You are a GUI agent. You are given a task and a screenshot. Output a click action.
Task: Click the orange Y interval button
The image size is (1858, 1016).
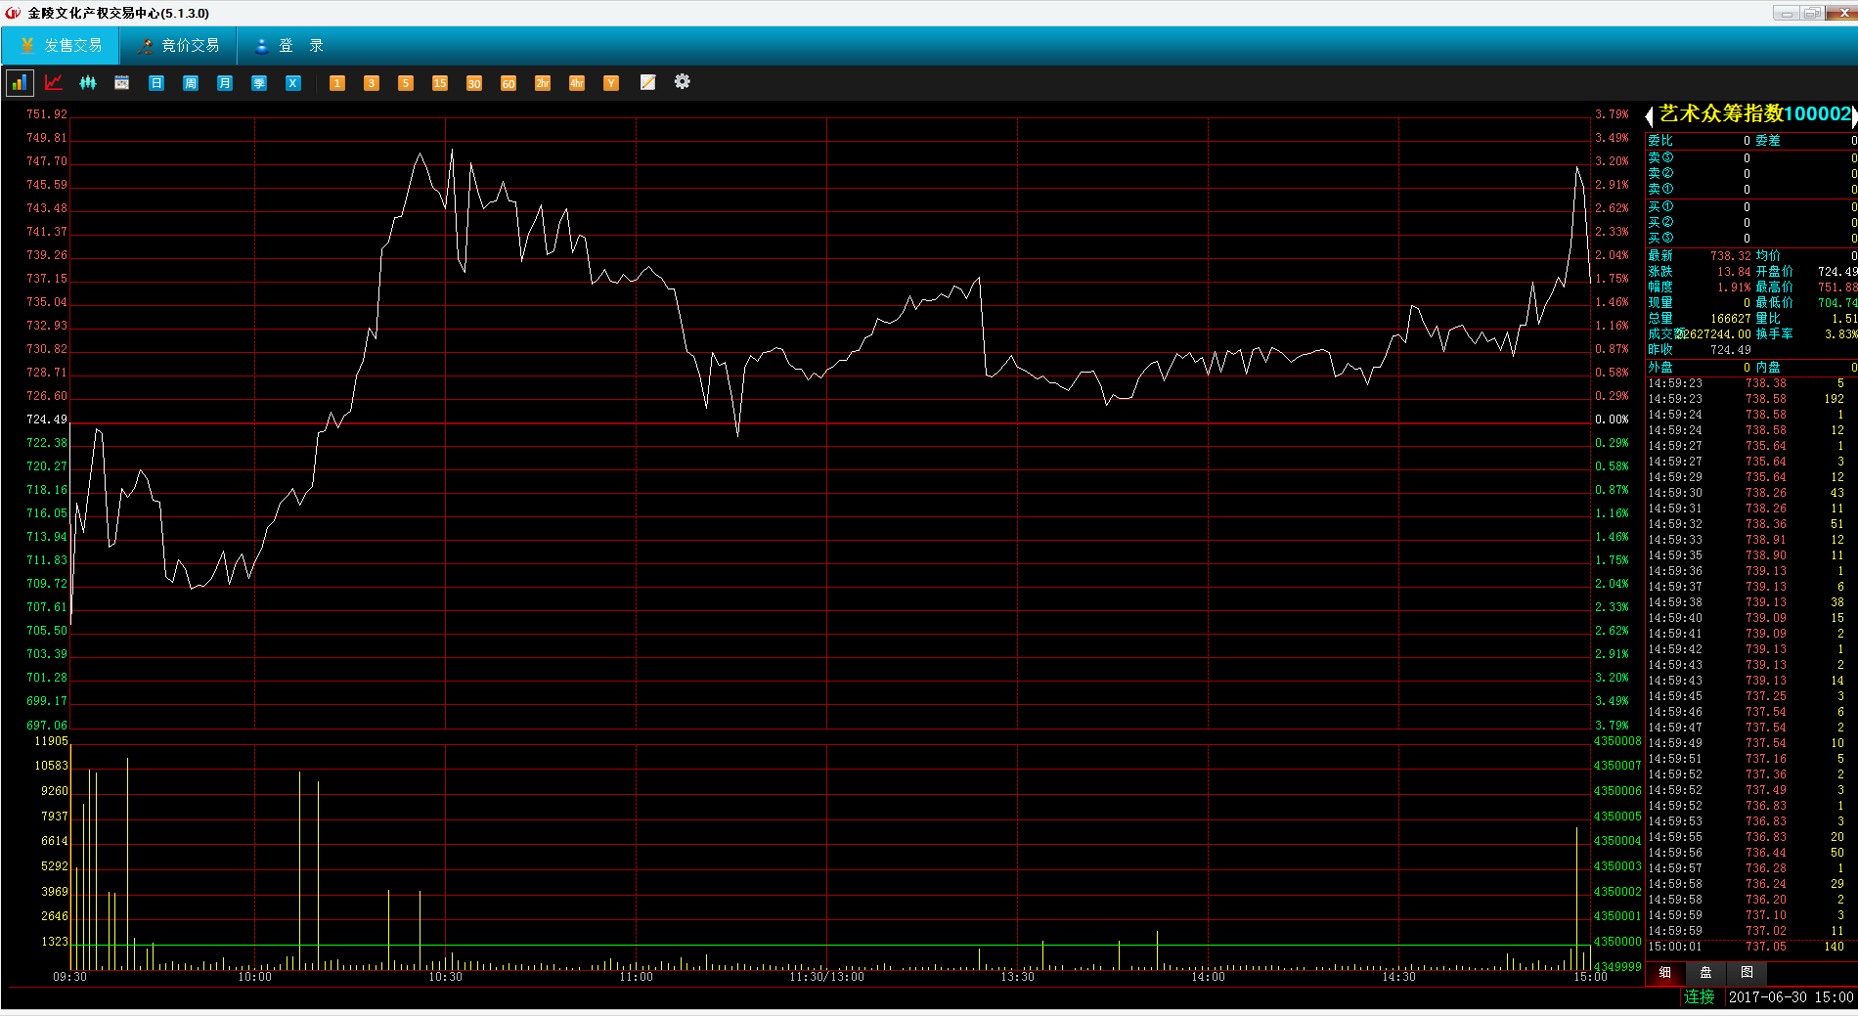pyautogui.click(x=611, y=83)
